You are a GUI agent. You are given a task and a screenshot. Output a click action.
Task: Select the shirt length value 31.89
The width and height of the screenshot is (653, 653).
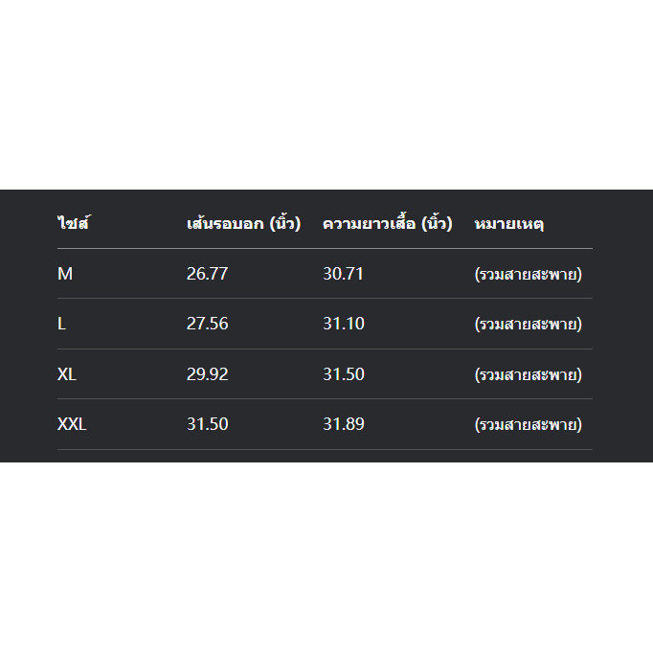[344, 424]
